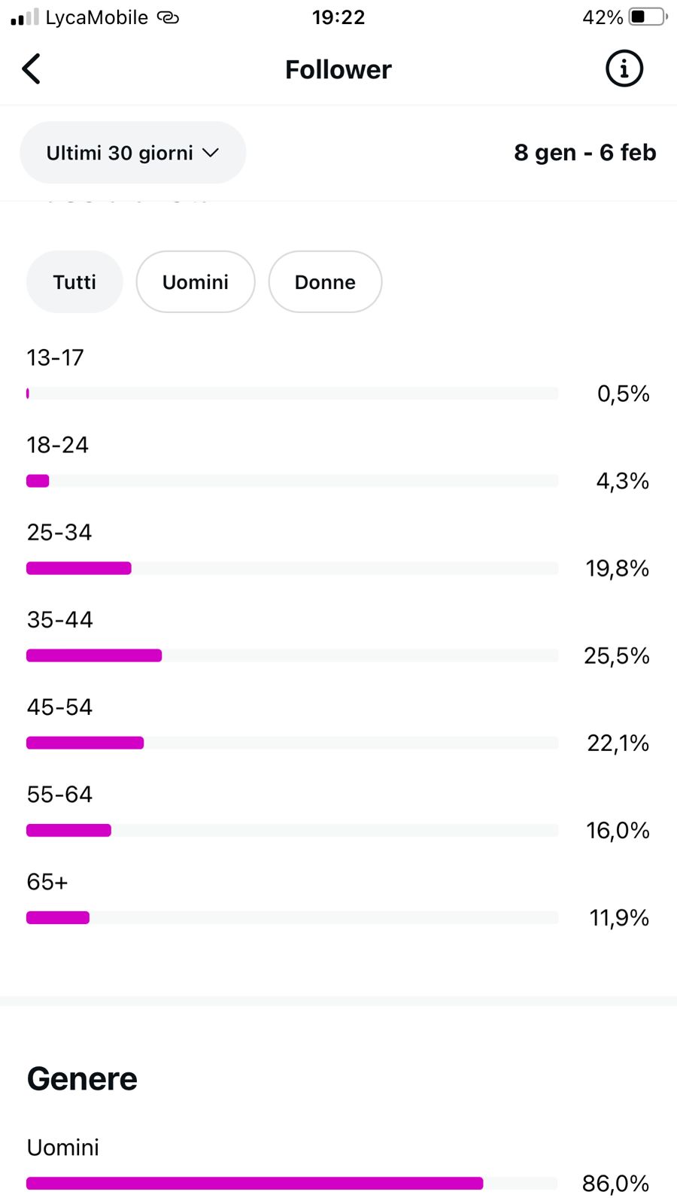Screen dimensions: 677x1204
Task: Tap the battery indicator icon
Action: [x=647, y=17]
